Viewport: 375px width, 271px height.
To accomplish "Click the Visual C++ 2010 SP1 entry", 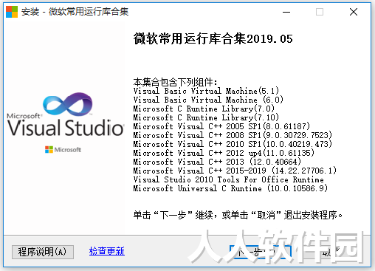I will point(233,144).
